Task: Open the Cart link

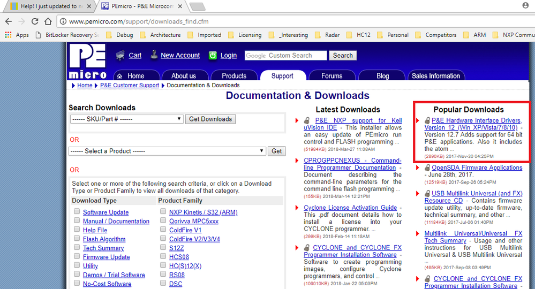Action: [135, 55]
